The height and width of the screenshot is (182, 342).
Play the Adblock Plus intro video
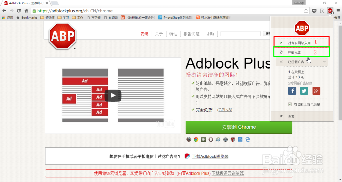113,95
